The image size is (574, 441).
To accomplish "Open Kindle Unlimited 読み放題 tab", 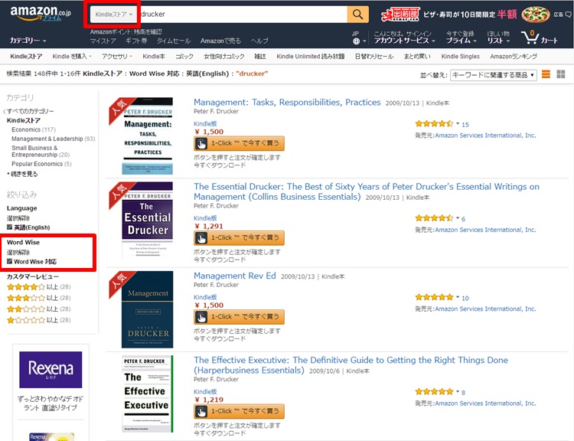I will pyautogui.click(x=311, y=57).
